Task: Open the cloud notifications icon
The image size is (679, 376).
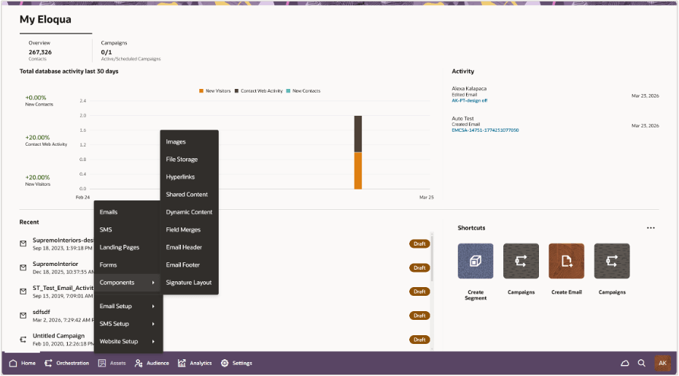Action: [x=624, y=363]
